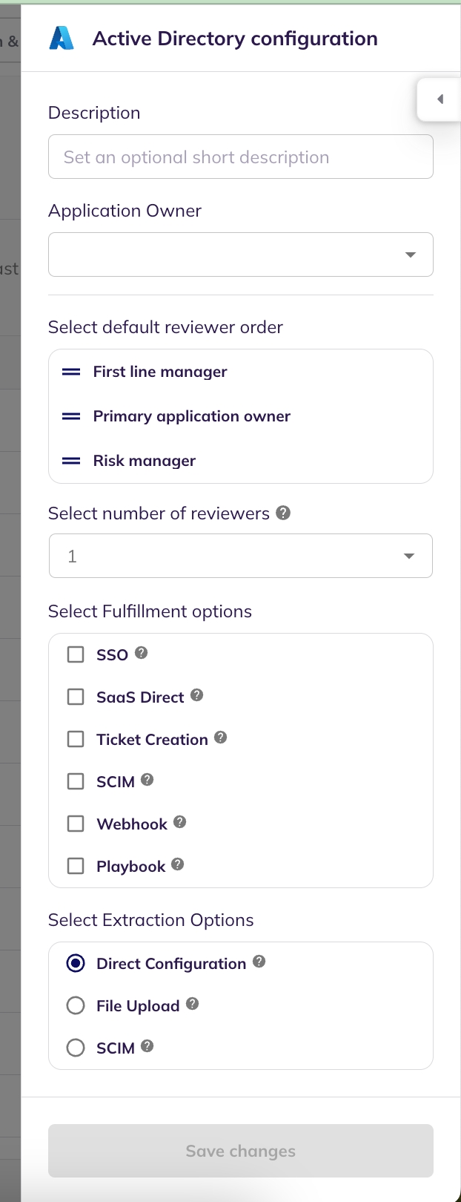This screenshot has height=1202, width=461.
Task: Expand the number of reviewers dropdown
Action: pyautogui.click(x=241, y=556)
